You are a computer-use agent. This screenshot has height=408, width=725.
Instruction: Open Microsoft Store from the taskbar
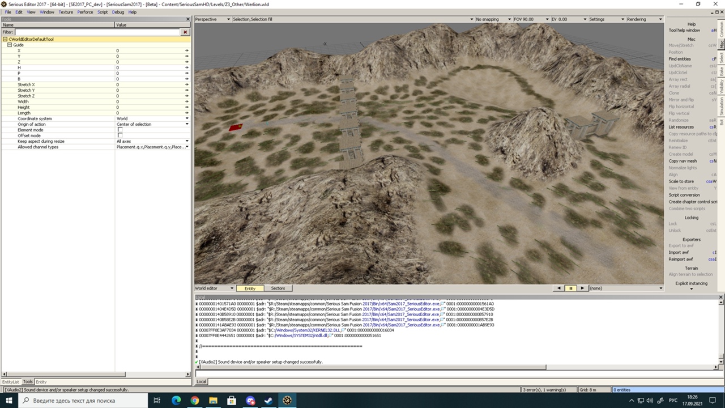pos(232,401)
